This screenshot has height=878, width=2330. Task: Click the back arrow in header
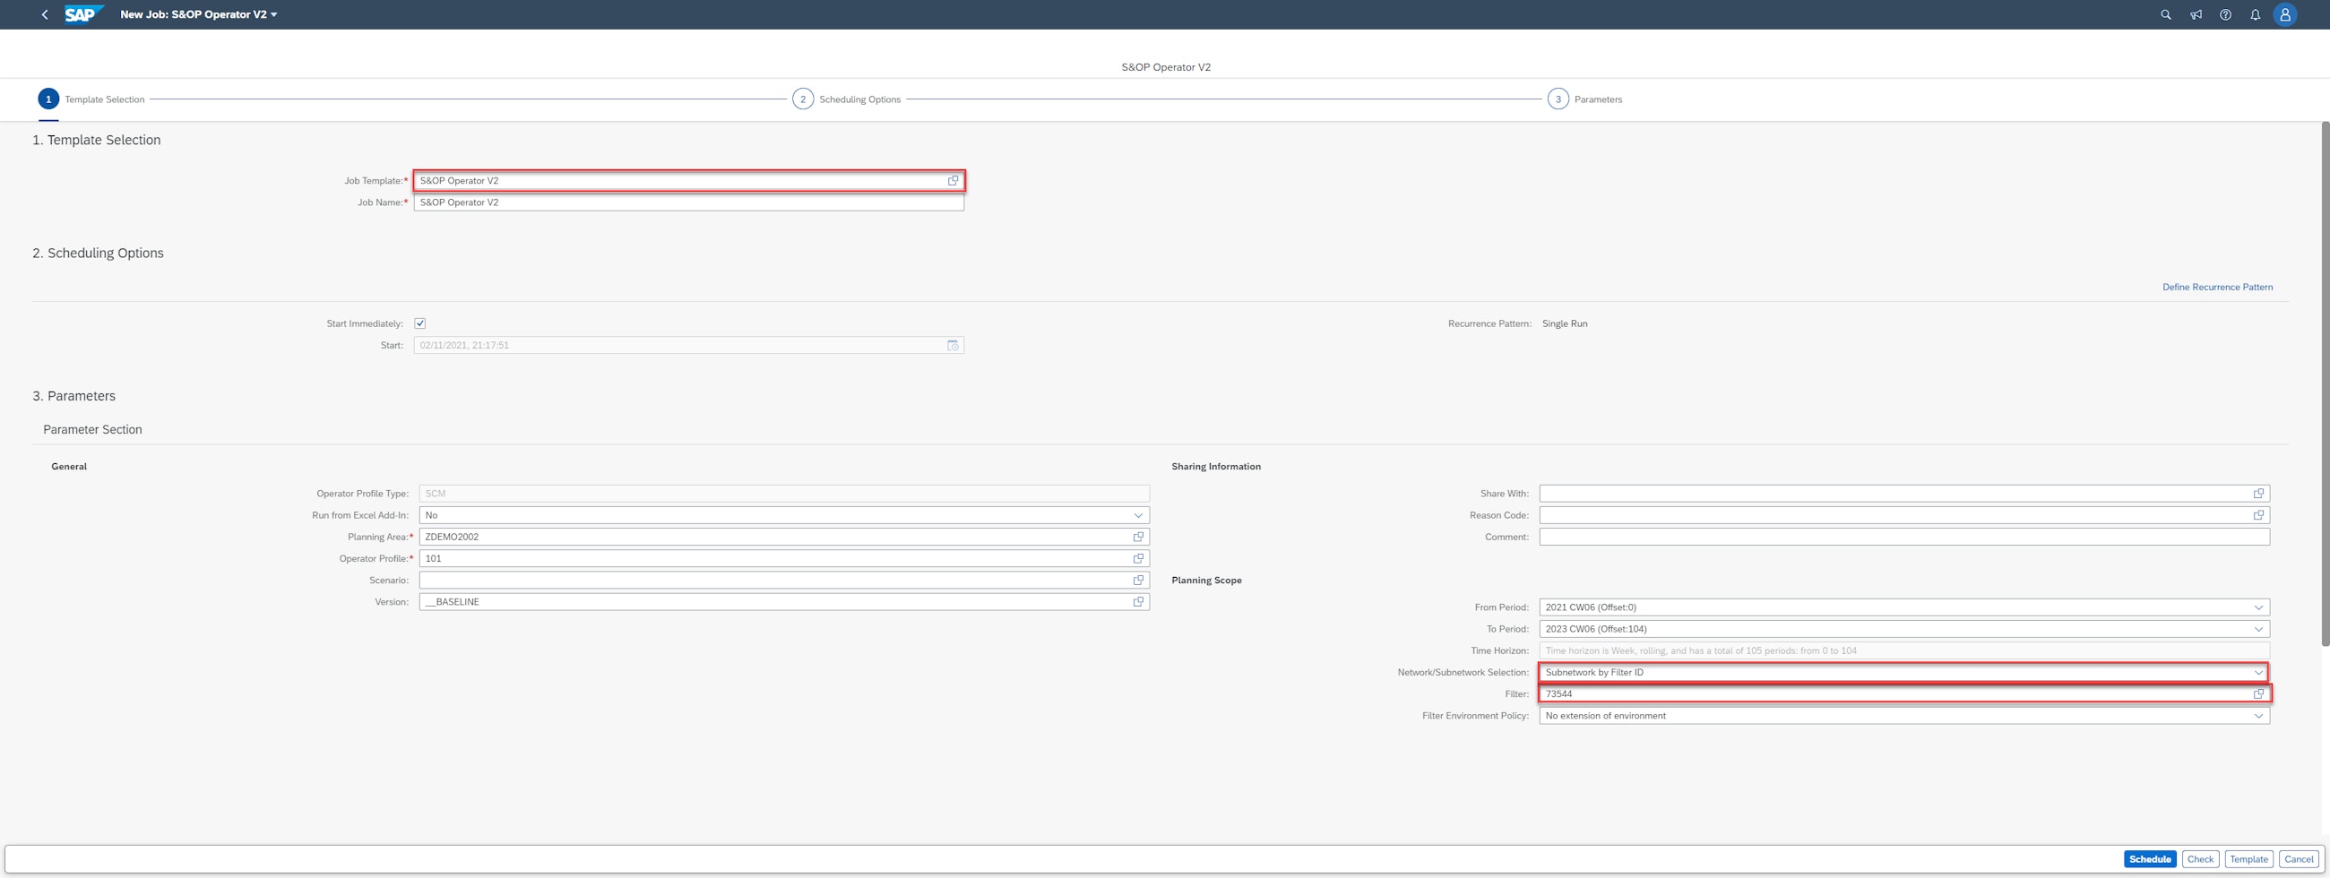[44, 14]
